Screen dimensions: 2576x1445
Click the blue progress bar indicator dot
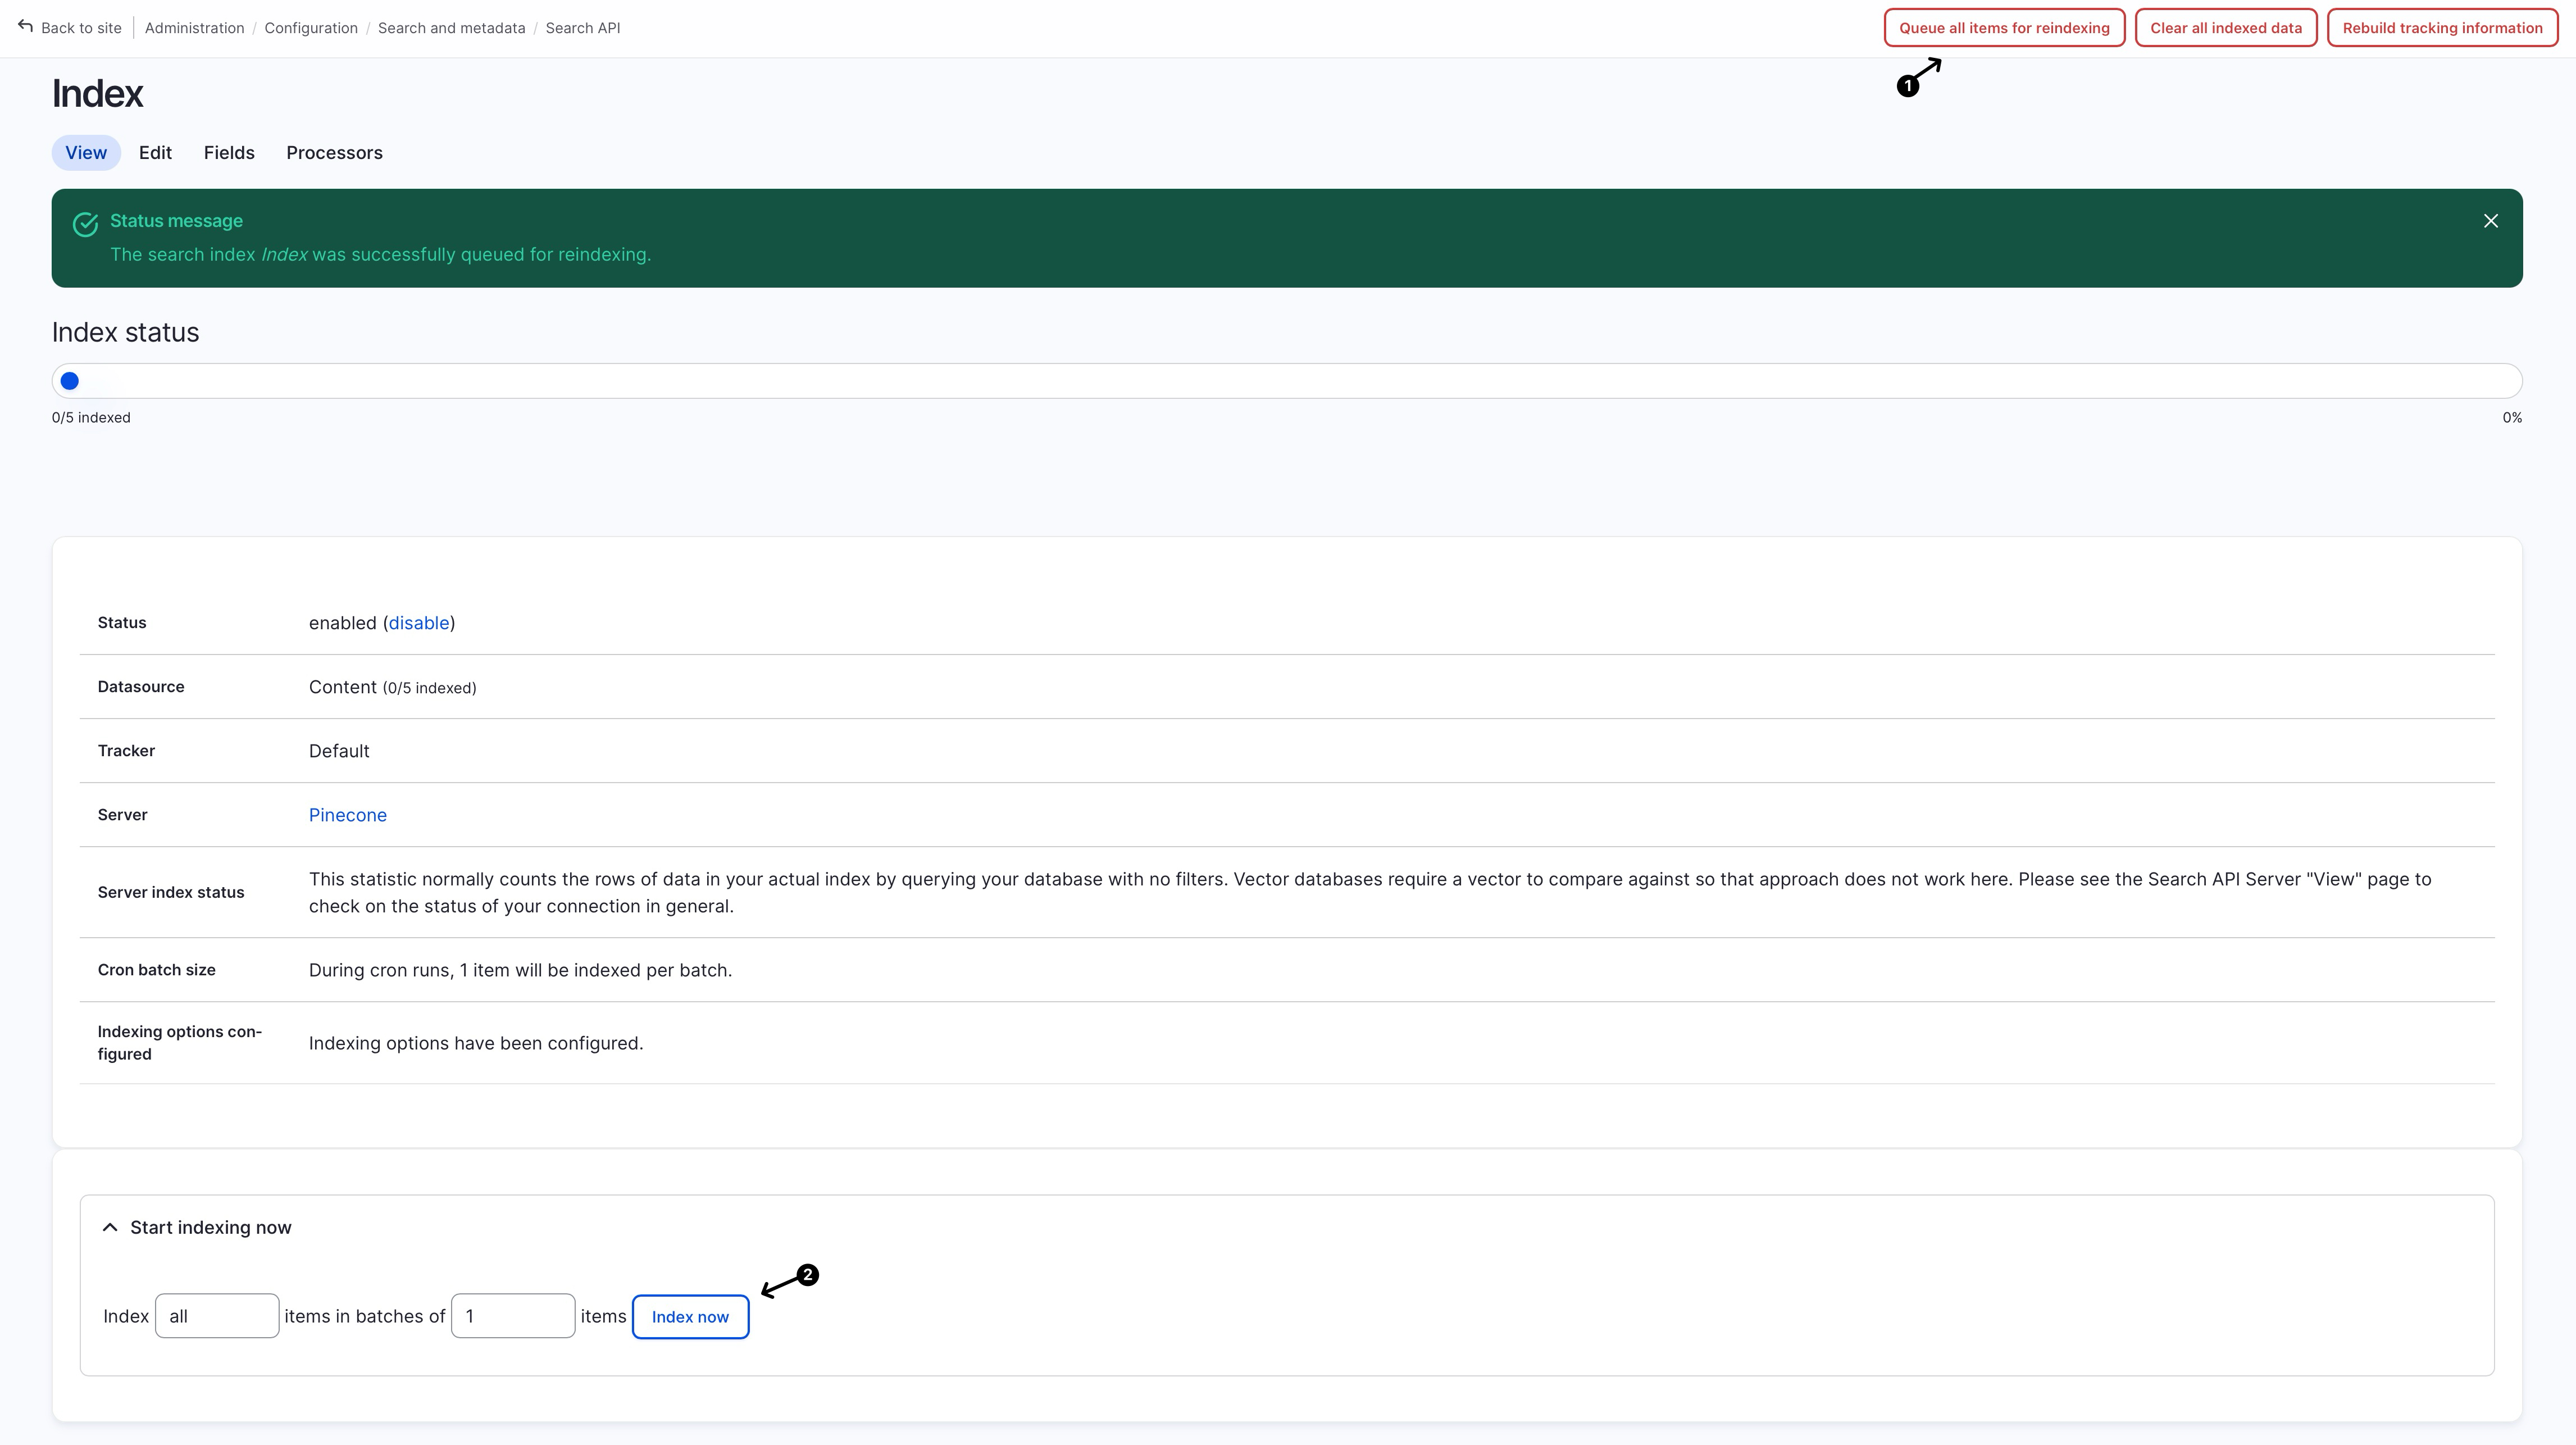70,381
